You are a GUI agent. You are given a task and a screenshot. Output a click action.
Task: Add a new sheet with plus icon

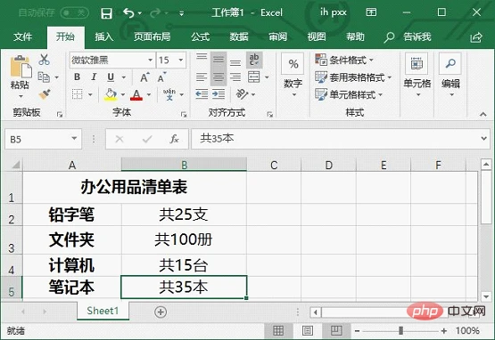tap(161, 312)
